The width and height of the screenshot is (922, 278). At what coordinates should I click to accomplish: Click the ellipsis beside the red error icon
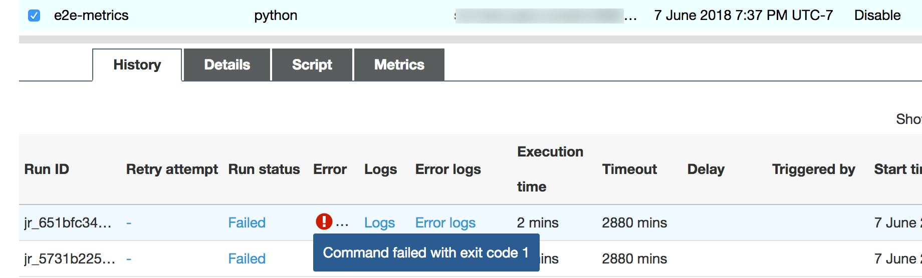(x=342, y=223)
